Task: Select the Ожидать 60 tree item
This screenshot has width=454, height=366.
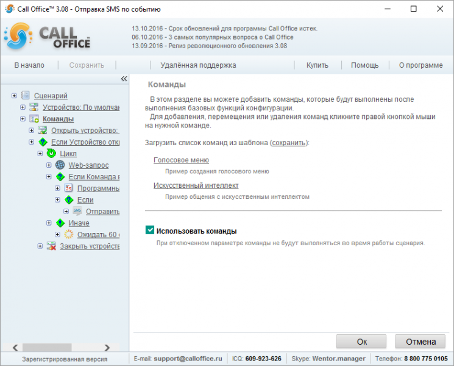Action: coord(98,235)
